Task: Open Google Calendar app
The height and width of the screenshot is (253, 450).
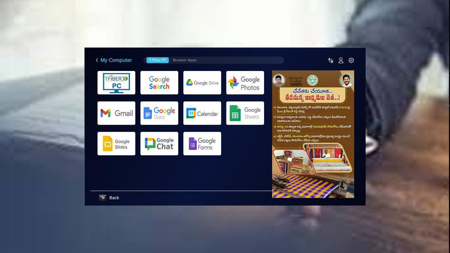Action: [202, 113]
